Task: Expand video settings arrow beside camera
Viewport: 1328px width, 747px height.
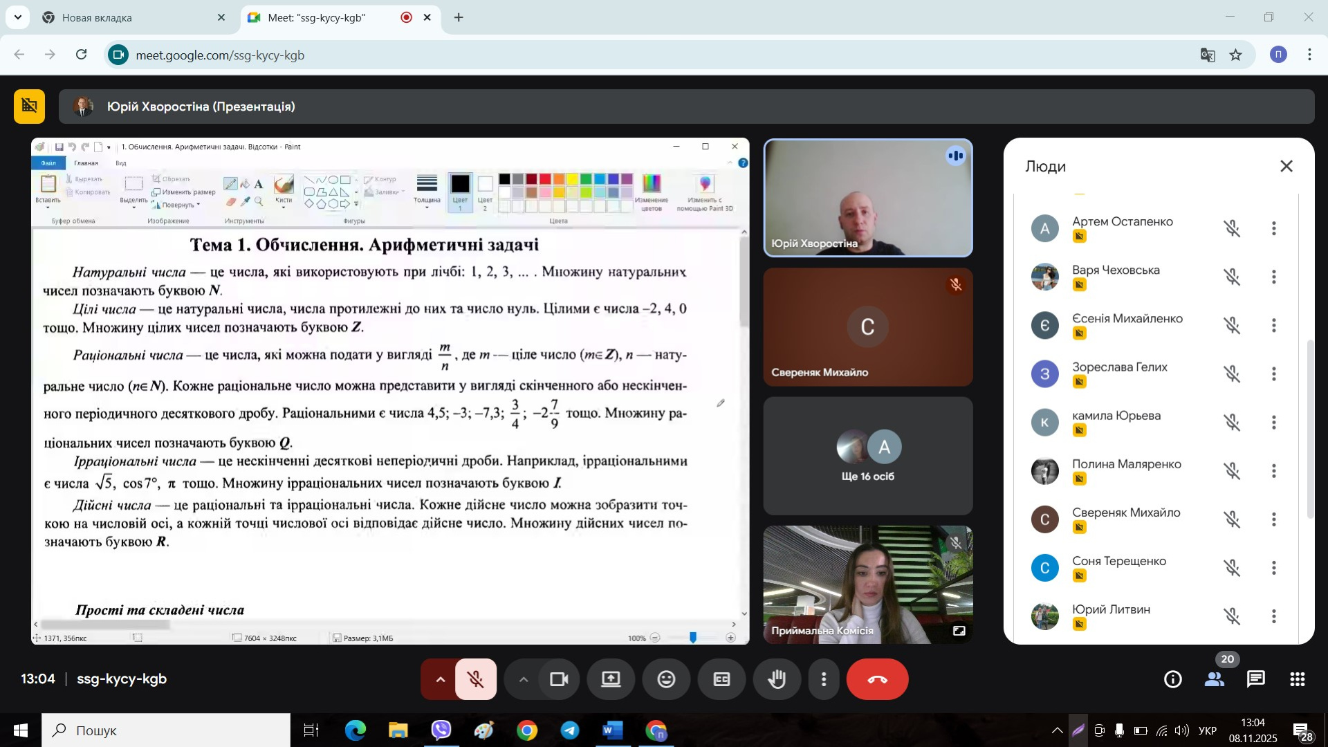Action: (524, 679)
